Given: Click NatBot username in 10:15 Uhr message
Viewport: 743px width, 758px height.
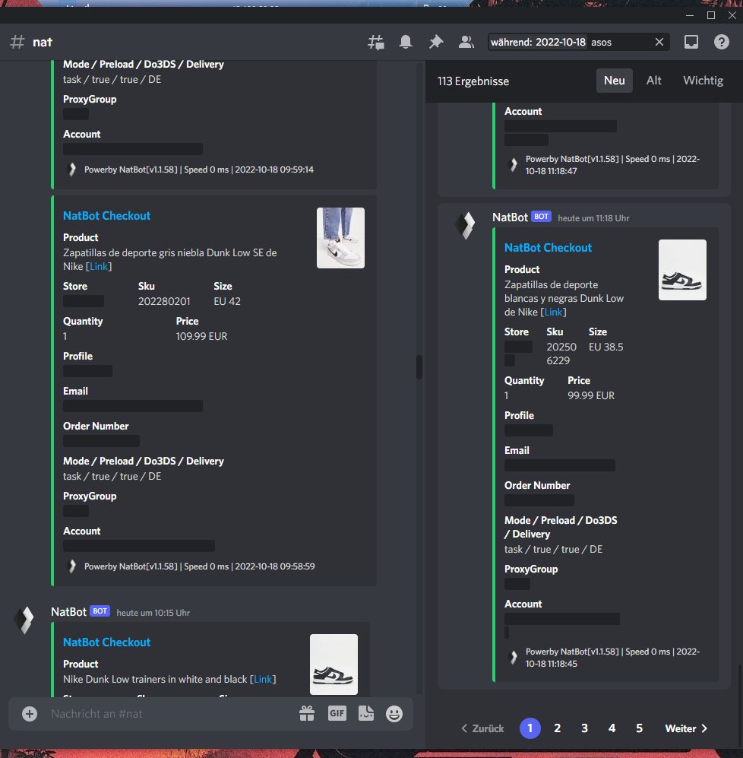Looking at the screenshot, I should point(68,611).
